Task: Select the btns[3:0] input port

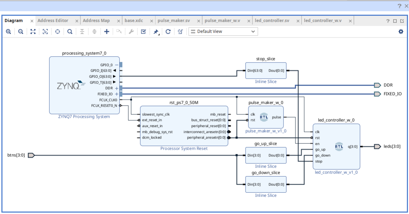Action: (31, 155)
